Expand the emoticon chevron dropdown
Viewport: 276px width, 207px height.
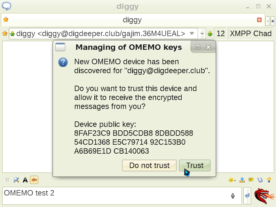click(234, 180)
